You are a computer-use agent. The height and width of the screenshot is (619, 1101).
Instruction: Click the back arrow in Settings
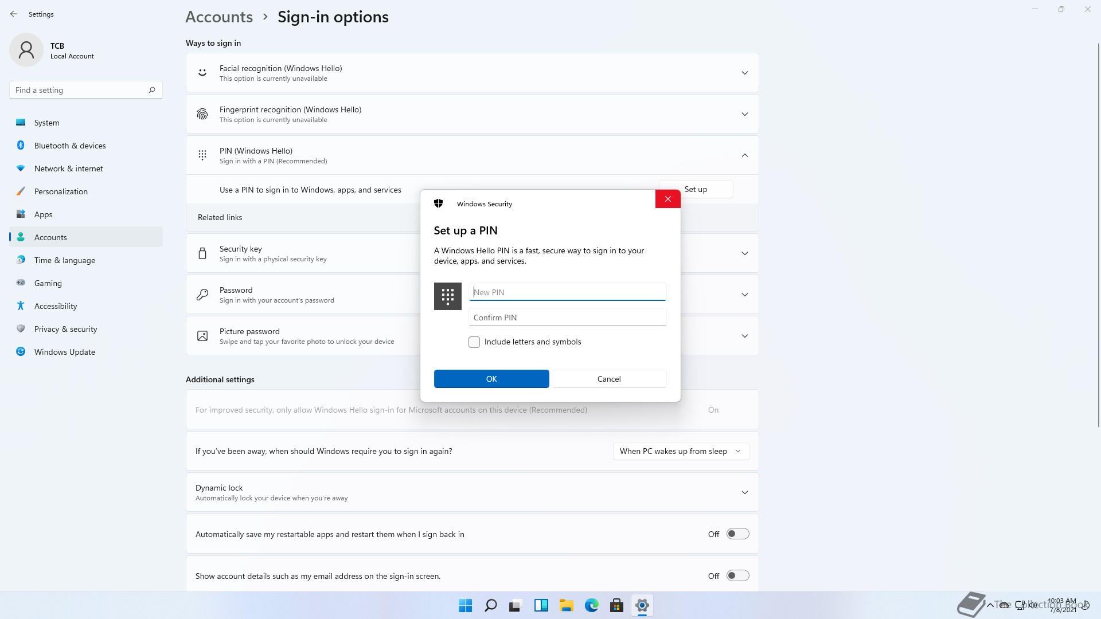14,14
